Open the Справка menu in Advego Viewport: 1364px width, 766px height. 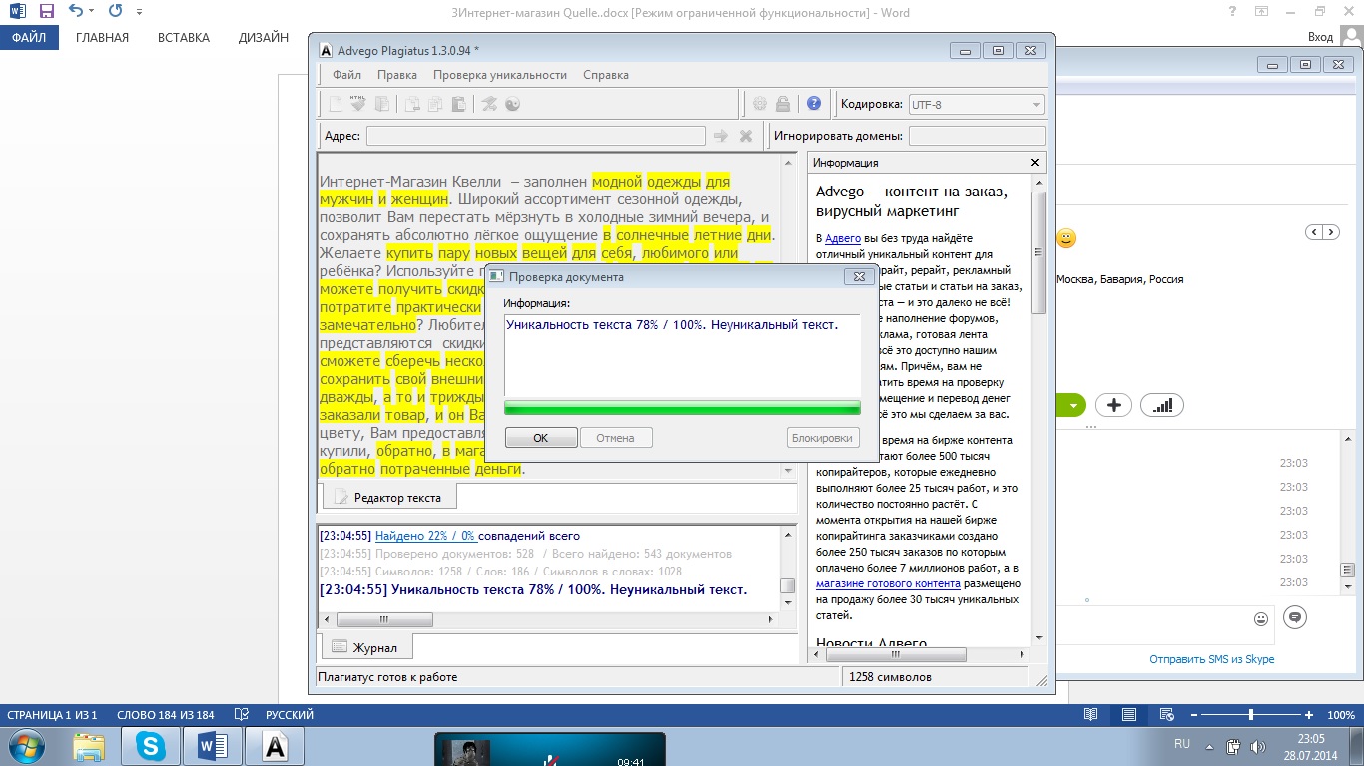[x=606, y=75]
